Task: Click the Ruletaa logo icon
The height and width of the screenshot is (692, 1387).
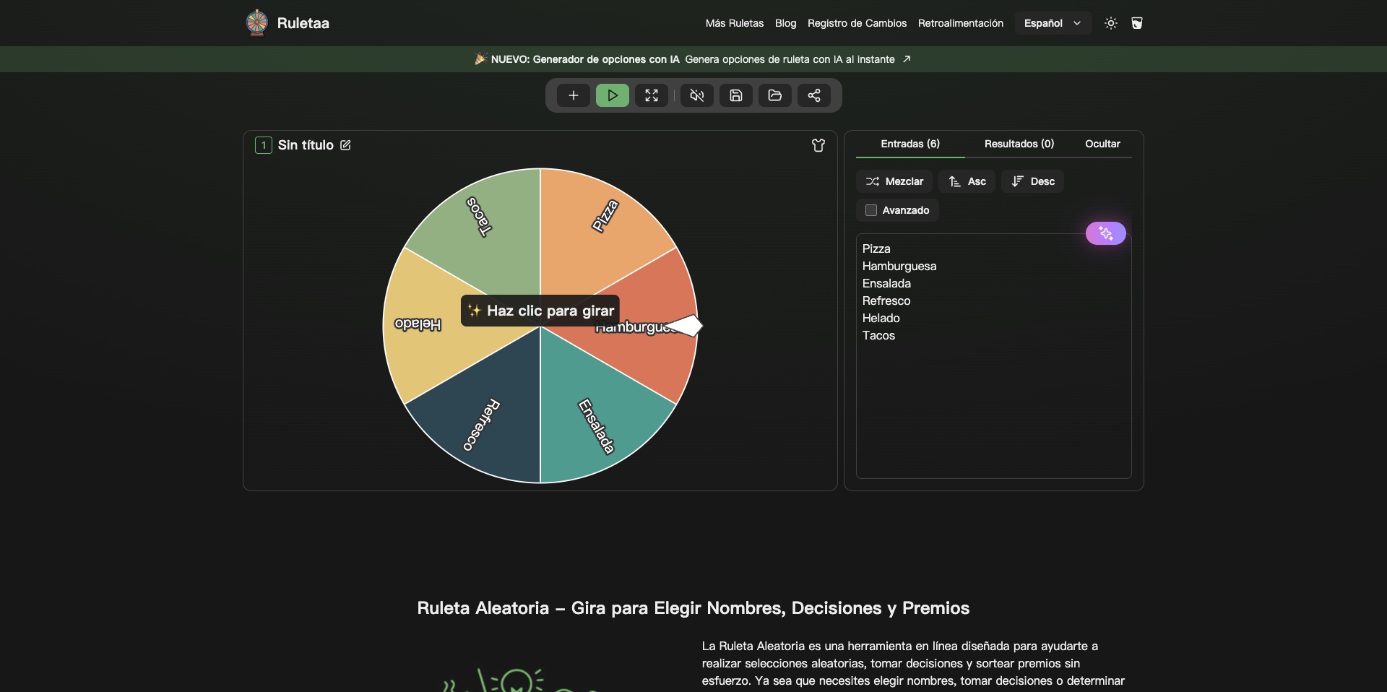Action: pyautogui.click(x=257, y=23)
